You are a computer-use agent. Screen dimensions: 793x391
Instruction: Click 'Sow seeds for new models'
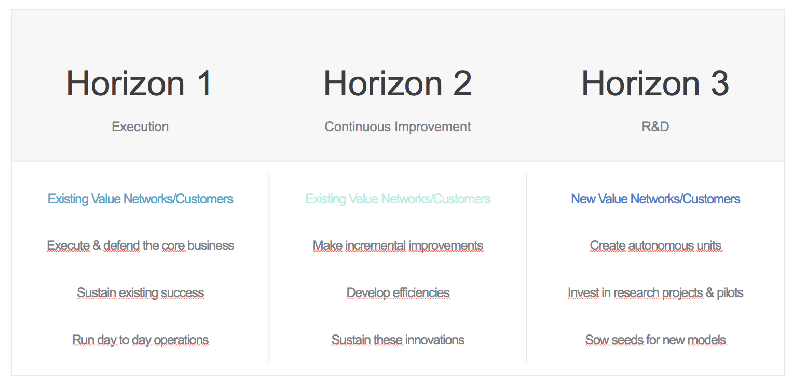pos(655,340)
